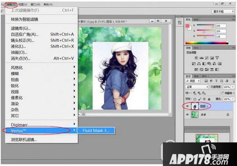Viewport: 237px width, 166px height.
Task: Select the 图层 1 layer thumbnail
Action: tap(195, 106)
